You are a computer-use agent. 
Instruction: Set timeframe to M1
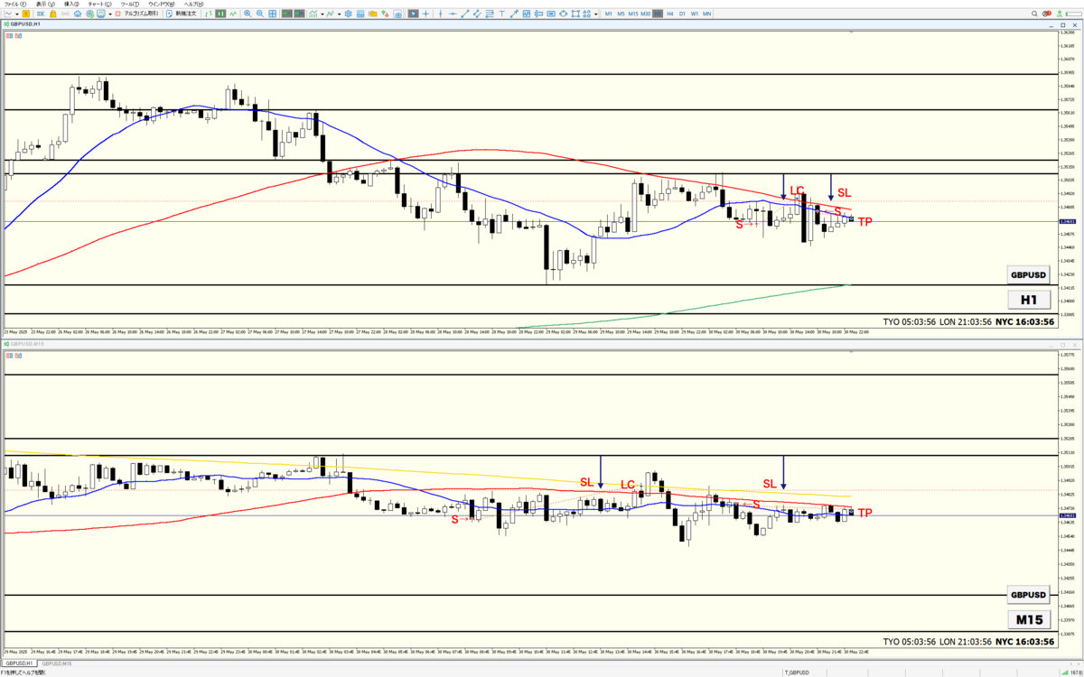coord(608,14)
